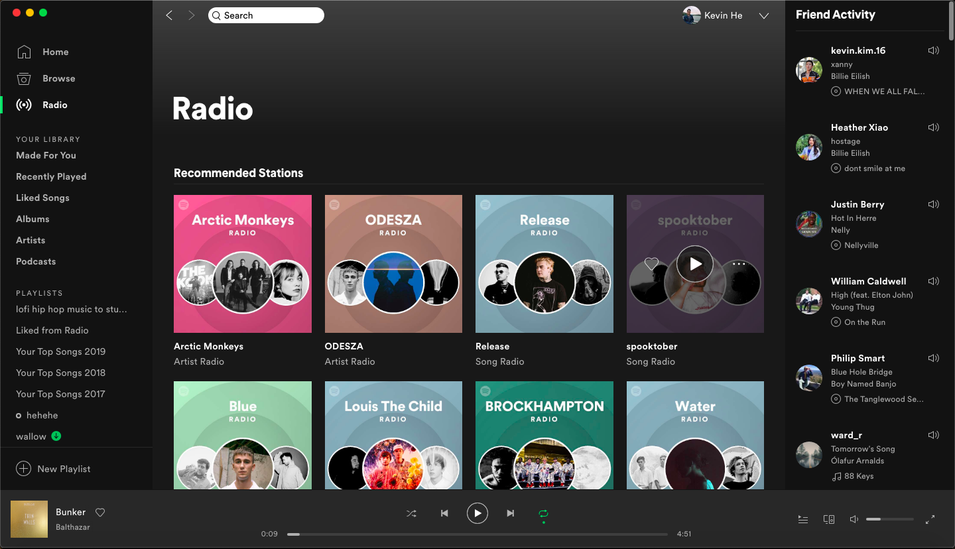Open Artists in library
Image resolution: width=955 pixels, height=549 pixels.
point(31,240)
